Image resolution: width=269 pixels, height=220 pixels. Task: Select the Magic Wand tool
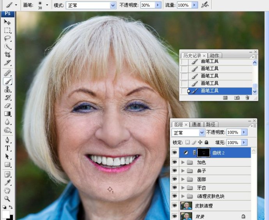point(7,47)
